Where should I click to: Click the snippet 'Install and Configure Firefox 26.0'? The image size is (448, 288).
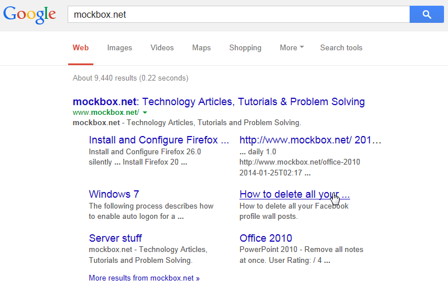coord(145,151)
